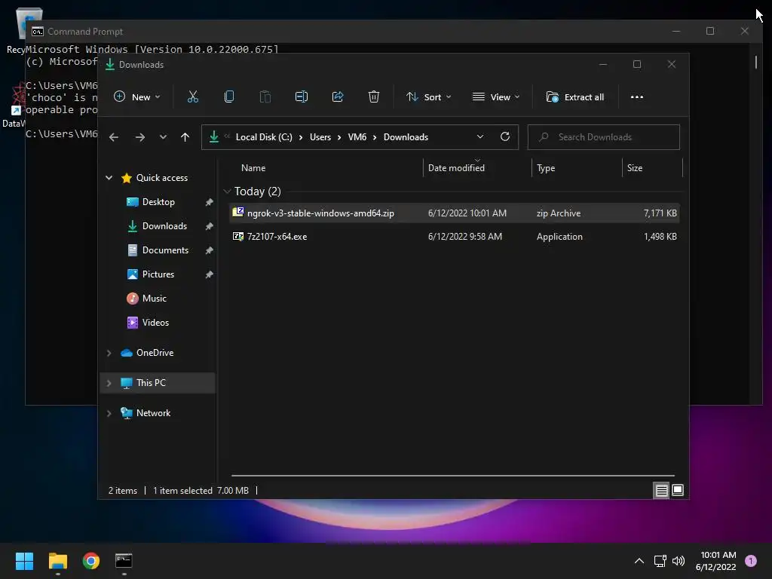Select Desktop in Quick access

tap(158, 202)
